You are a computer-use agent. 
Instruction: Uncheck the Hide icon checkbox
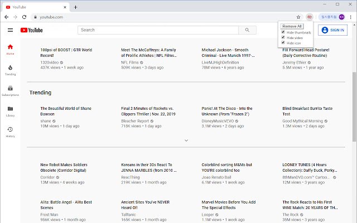coord(283,42)
